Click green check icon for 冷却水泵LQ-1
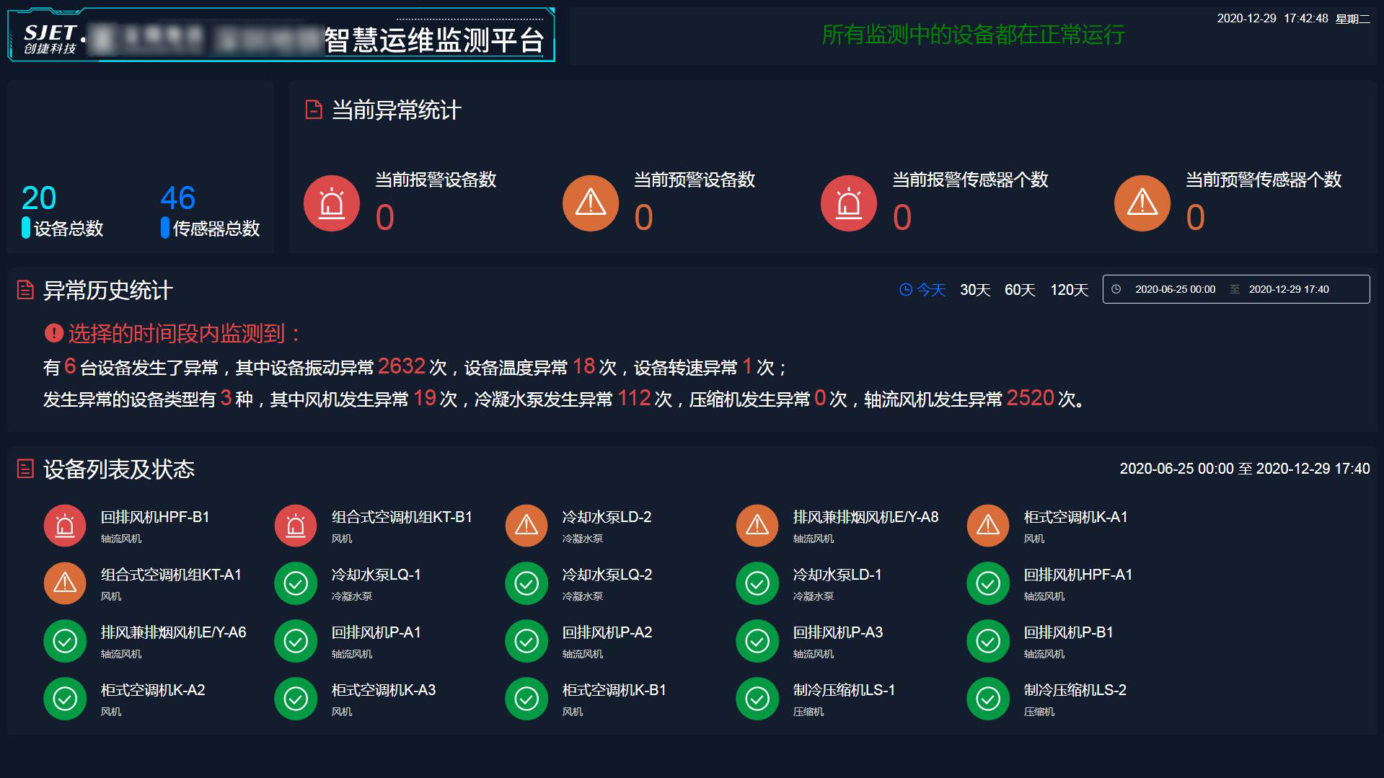The width and height of the screenshot is (1384, 778). click(296, 583)
